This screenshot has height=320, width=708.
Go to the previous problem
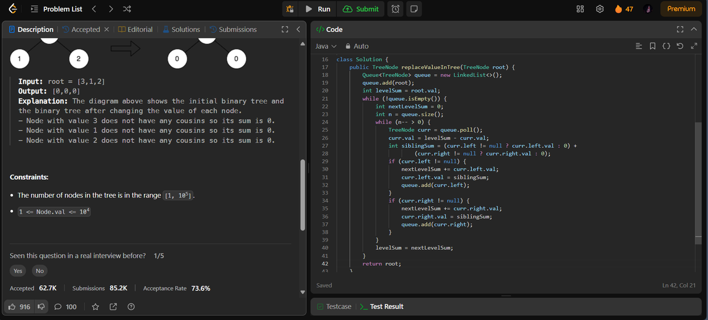tap(94, 9)
